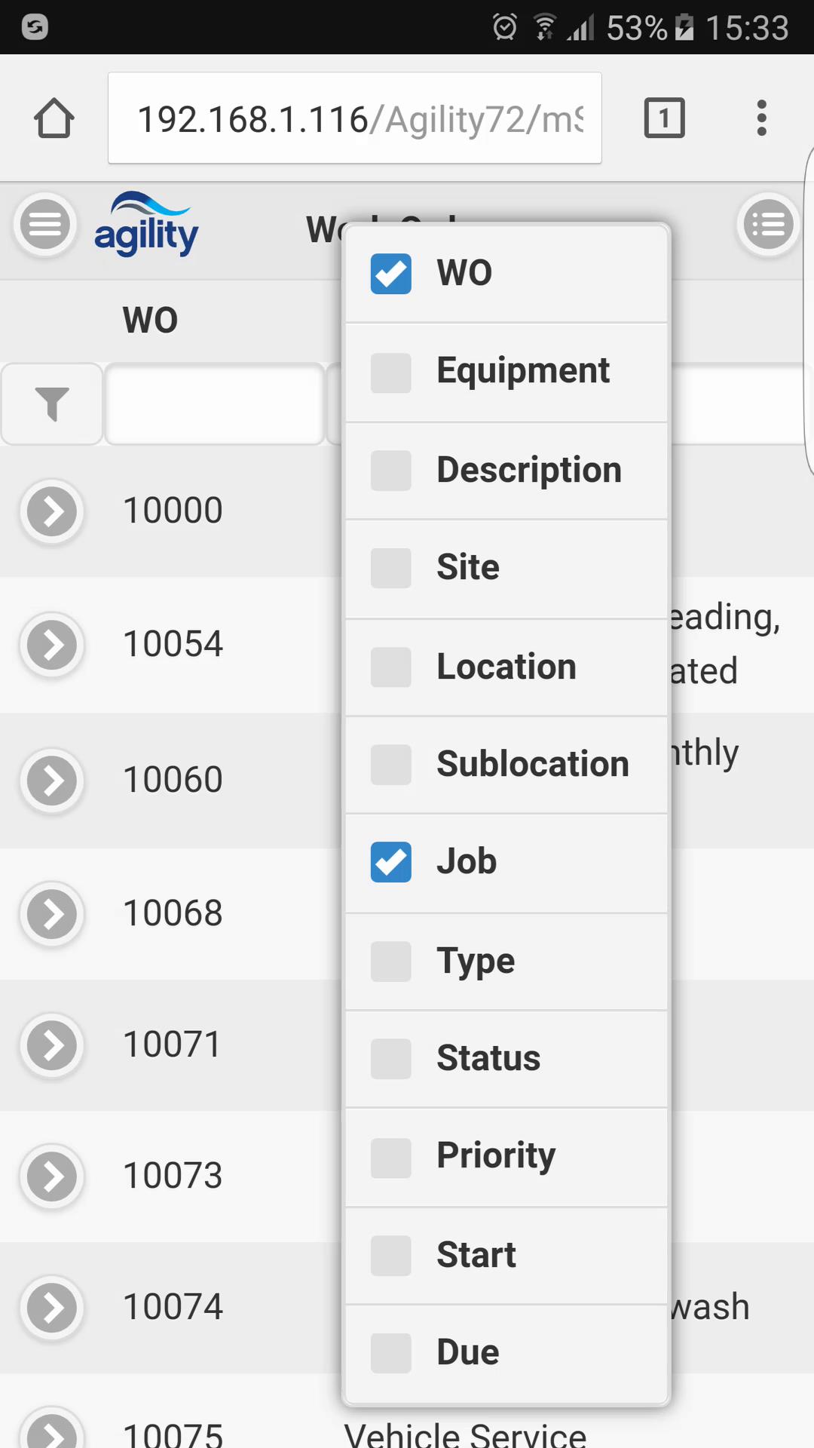814x1448 pixels.
Task: Click the Agility logo
Action: (146, 225)
